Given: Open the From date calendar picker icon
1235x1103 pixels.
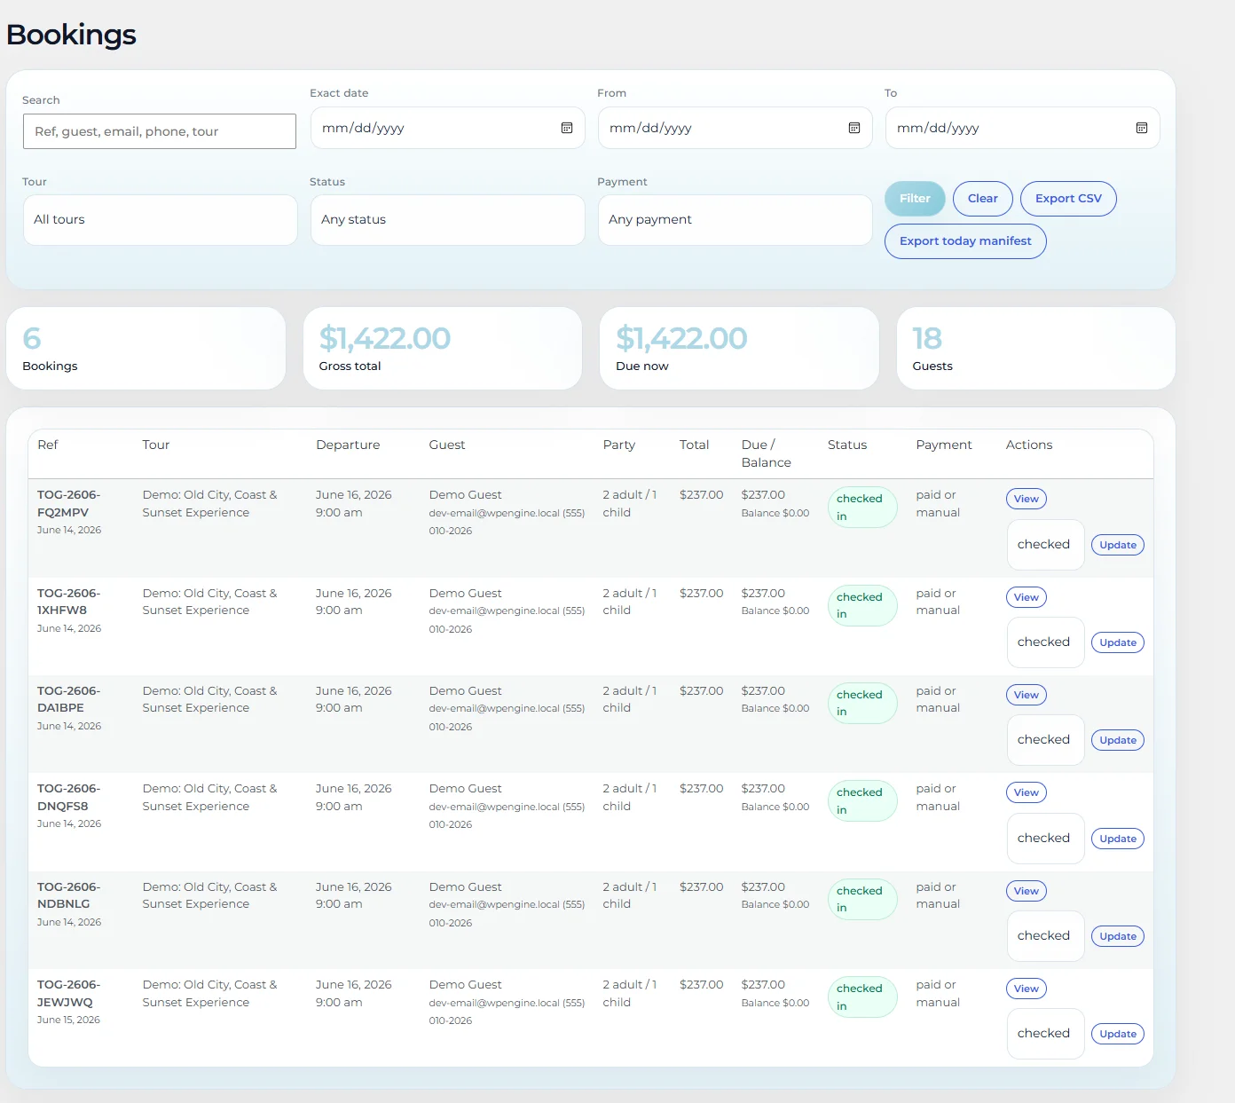Looking at the screenshot, I should click(854, 128).
